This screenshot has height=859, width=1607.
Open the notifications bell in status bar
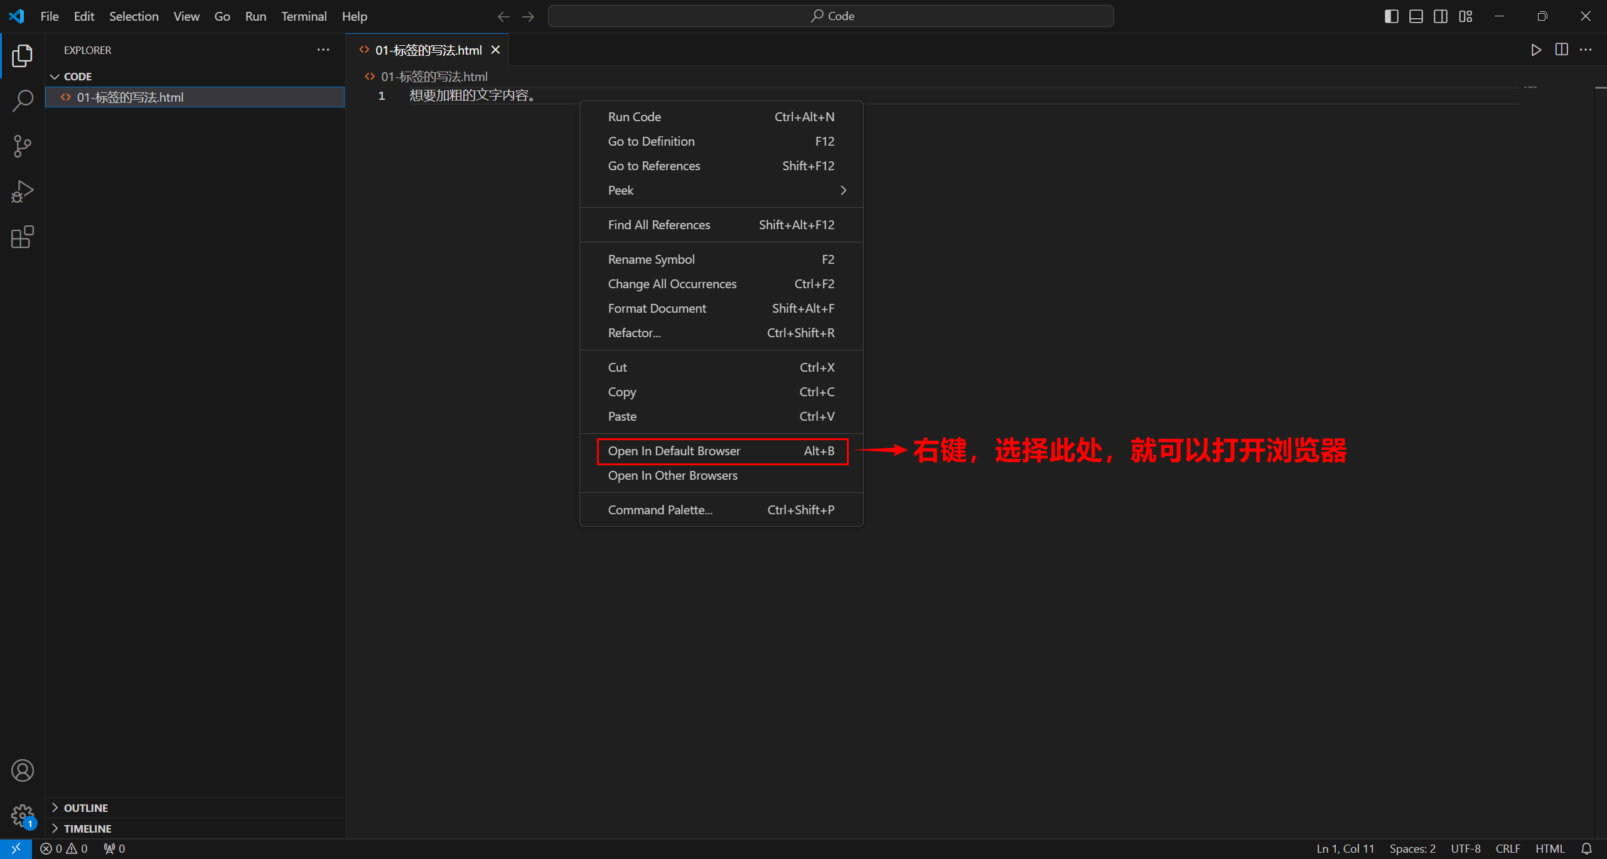click(1586, 848)
